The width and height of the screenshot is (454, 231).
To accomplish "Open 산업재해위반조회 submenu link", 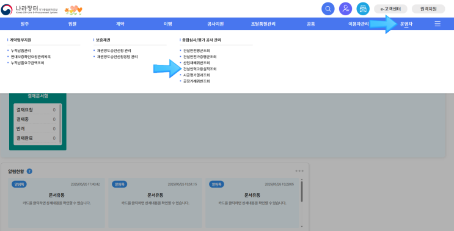I will 196,62.
